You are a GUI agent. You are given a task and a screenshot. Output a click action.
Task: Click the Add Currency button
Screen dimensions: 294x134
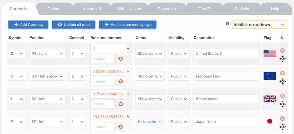pyautogui.click(x=28, y=25)
